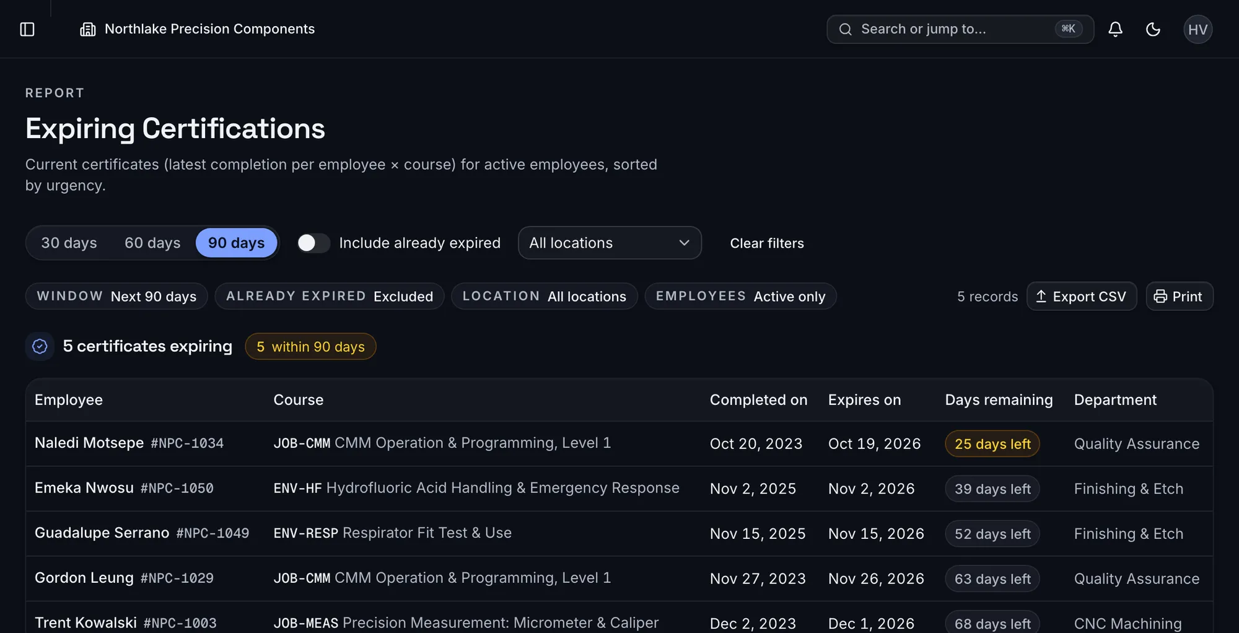
Task: Select the 60 days window
Action: [x=152, y=243]
